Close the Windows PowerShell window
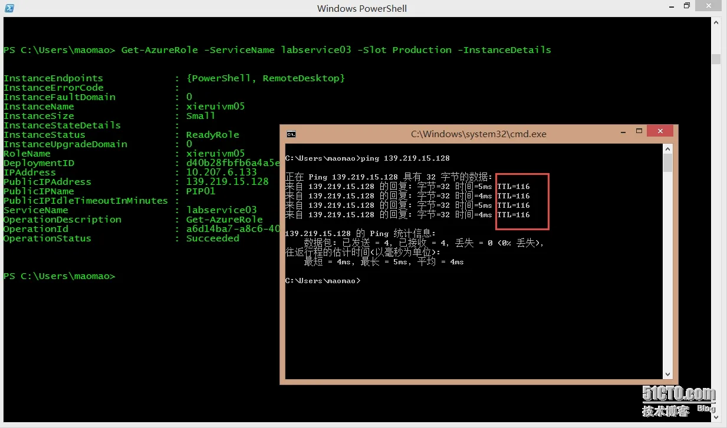This screenshot has height=428, width=727. click(x=709, y=6)
